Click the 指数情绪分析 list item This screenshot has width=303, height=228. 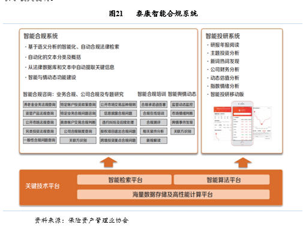tap(223, 86)
